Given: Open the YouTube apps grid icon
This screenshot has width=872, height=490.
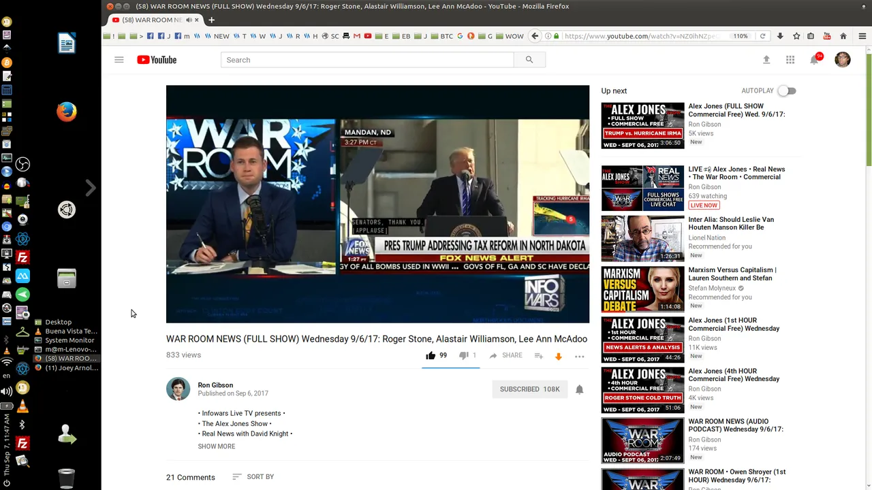Looking at the screenshot, I should pyautogui.click(x=790, y=60).
